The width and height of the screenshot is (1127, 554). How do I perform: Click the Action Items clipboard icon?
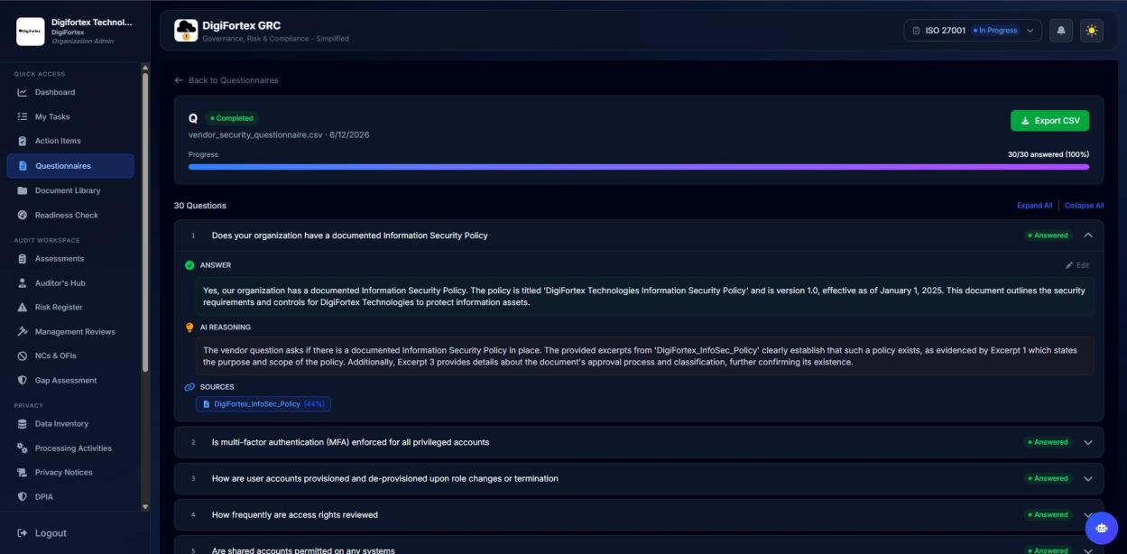click(x=23, y=141)
